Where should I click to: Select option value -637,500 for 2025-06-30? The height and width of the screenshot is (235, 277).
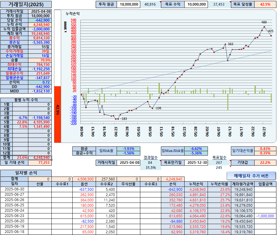pos(84,190)
